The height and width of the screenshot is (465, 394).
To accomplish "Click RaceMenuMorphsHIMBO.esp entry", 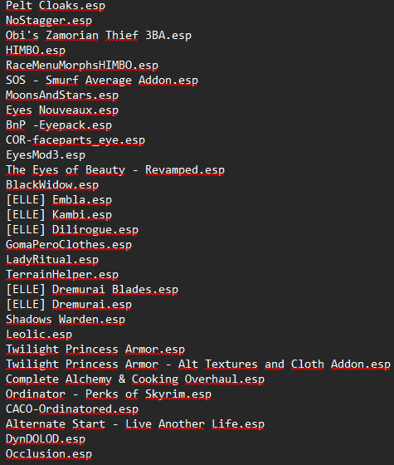I will [82, 66].
